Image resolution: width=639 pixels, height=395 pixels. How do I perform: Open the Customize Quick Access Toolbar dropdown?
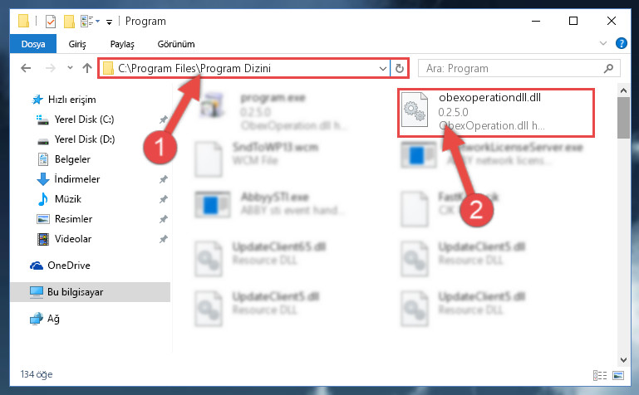click(109, 22)
